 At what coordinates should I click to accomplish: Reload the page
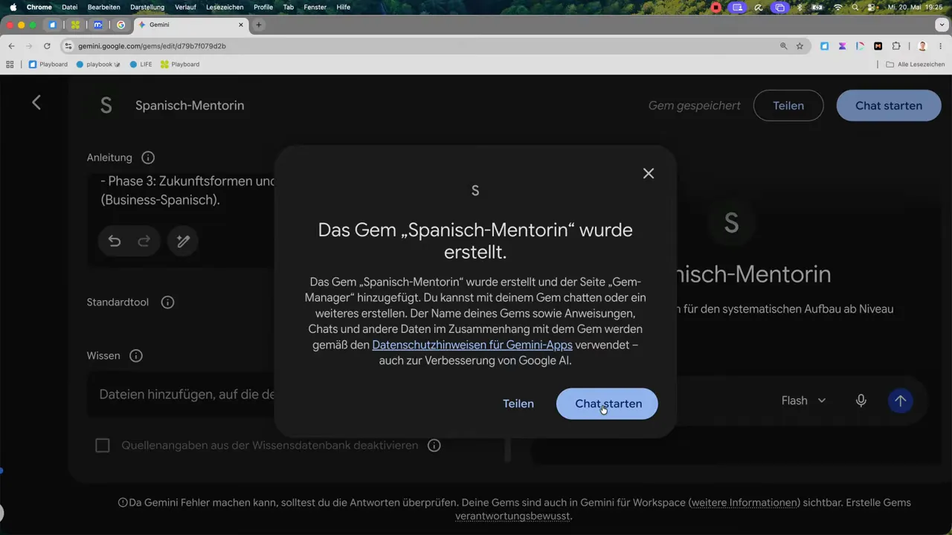(47, 46)
